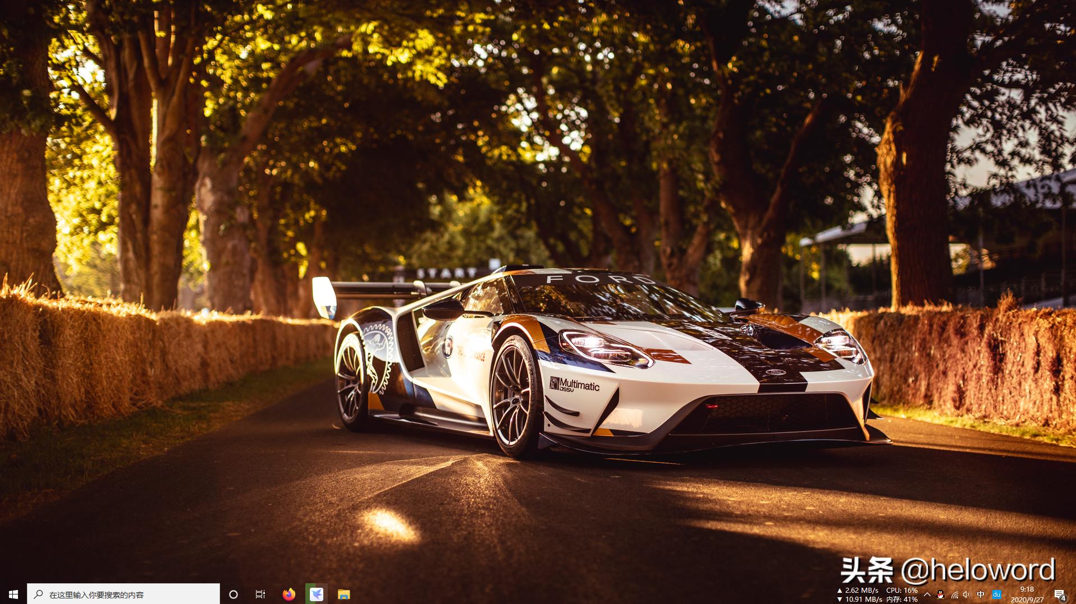Open the Wi-Fi network flyout
1076x604 pixels.
coord(954,594)
